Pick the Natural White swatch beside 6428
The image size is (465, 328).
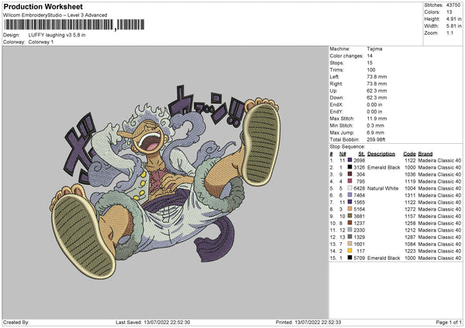[350, 188]
